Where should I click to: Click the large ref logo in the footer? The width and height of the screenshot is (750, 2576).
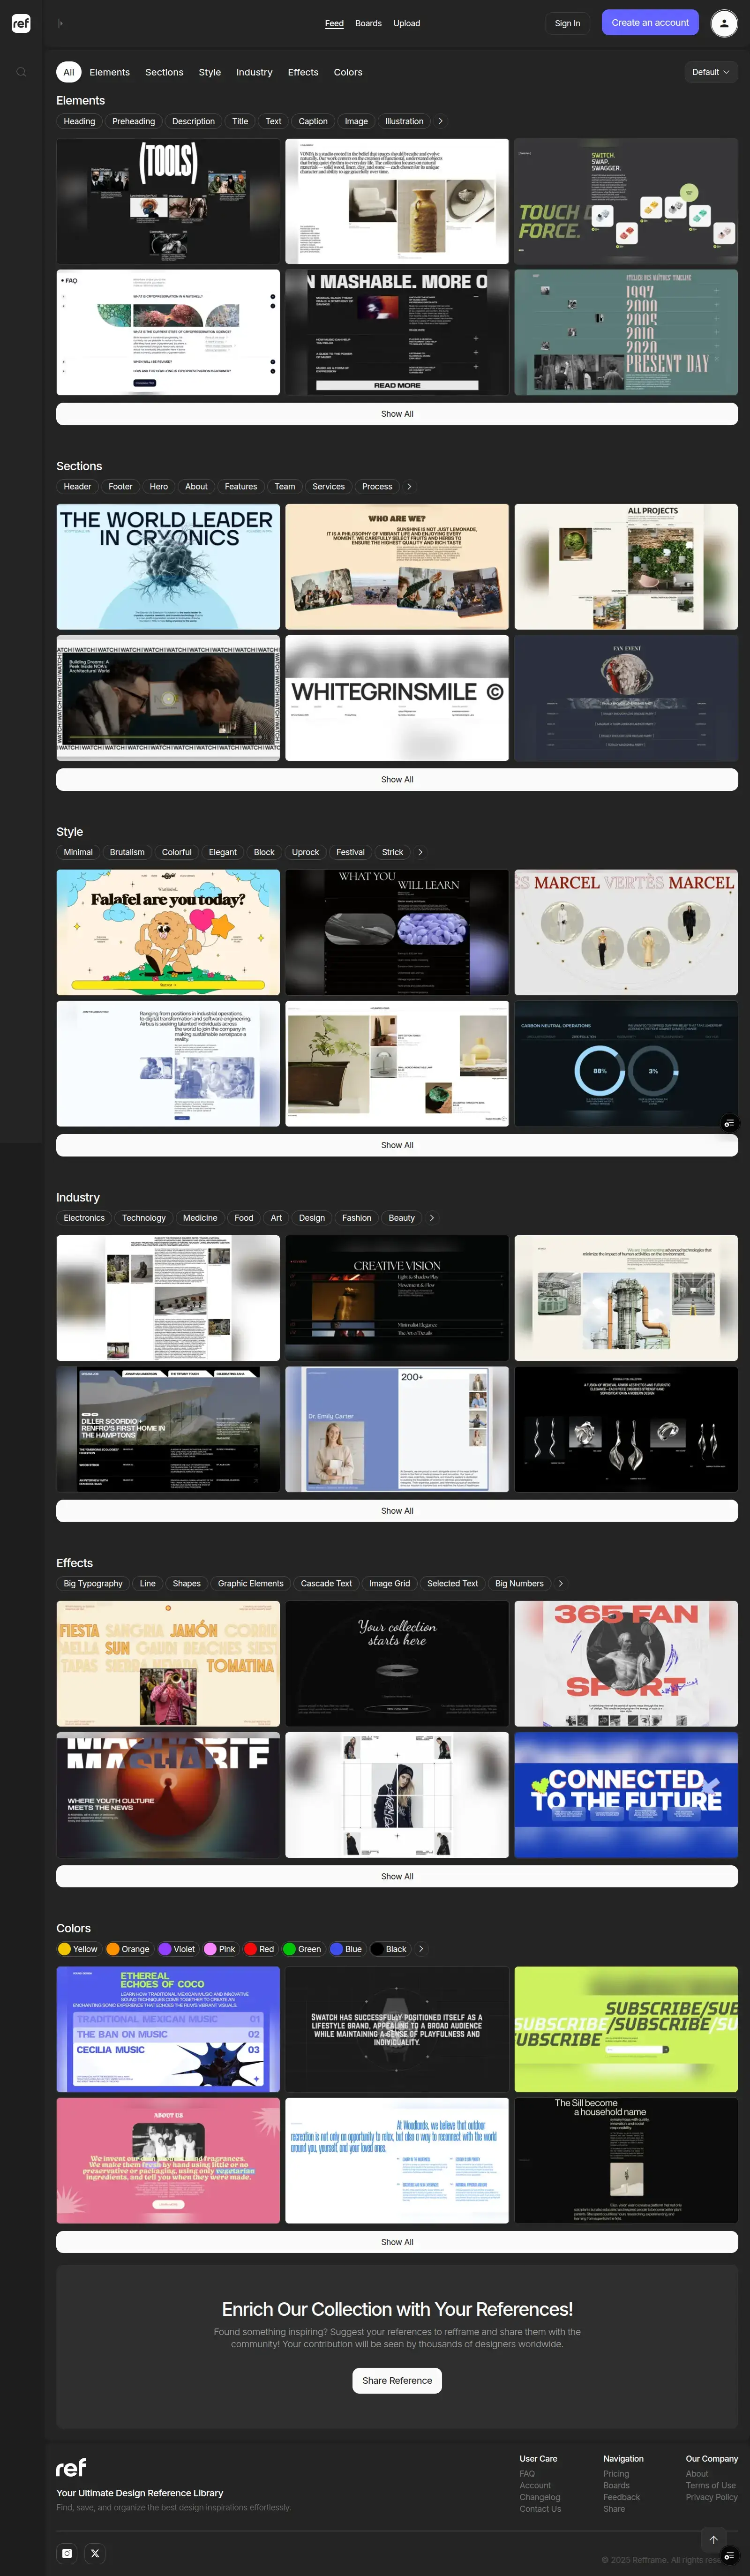[71, 2467]
